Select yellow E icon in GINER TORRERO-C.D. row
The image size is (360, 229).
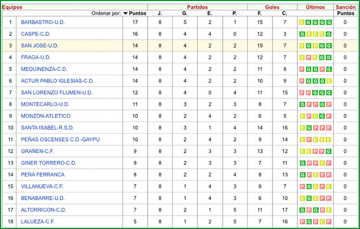click(x=321, y=163)
